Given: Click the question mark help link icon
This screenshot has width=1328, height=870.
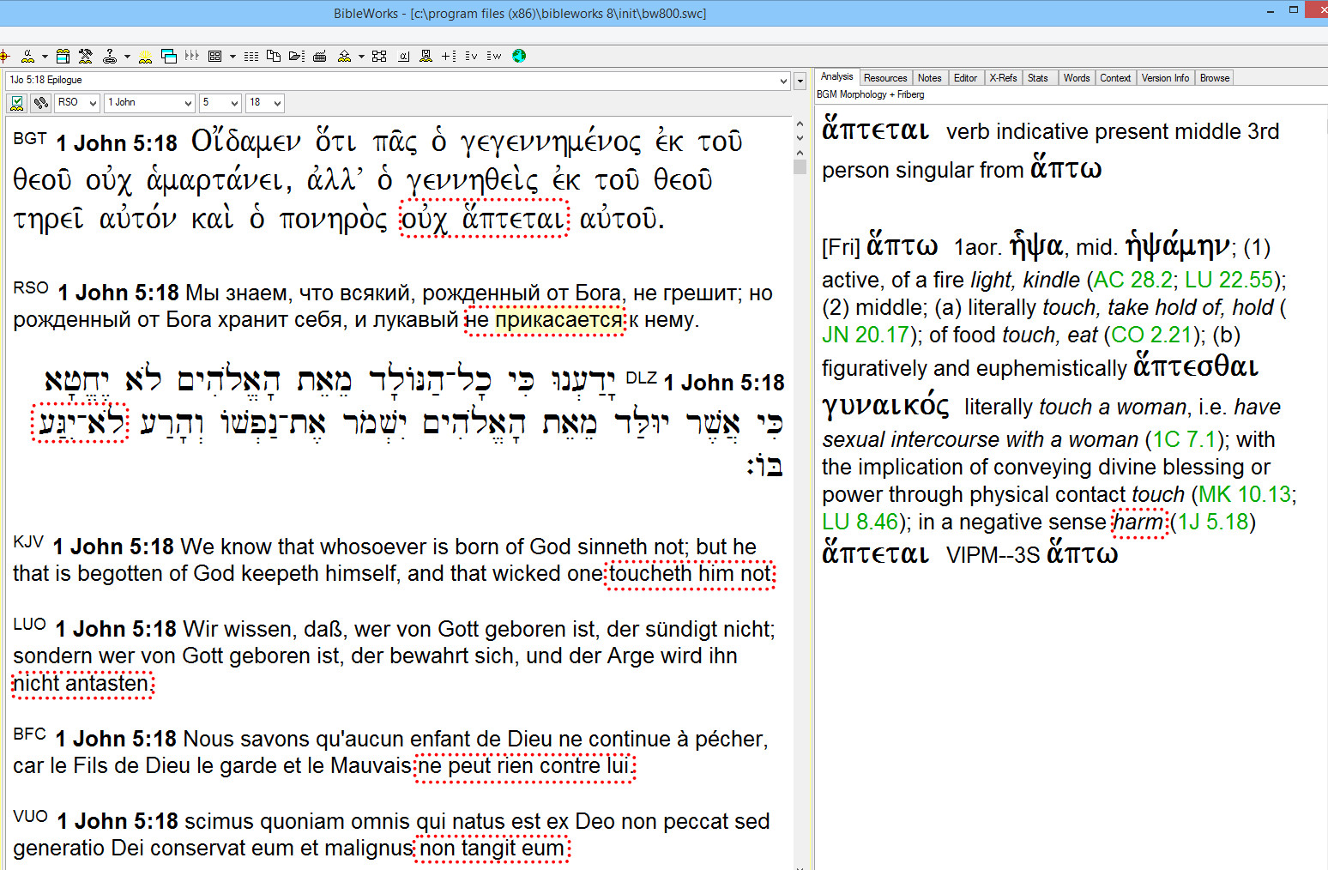Looking at the screenshot, I should click(x=110, y=57).
